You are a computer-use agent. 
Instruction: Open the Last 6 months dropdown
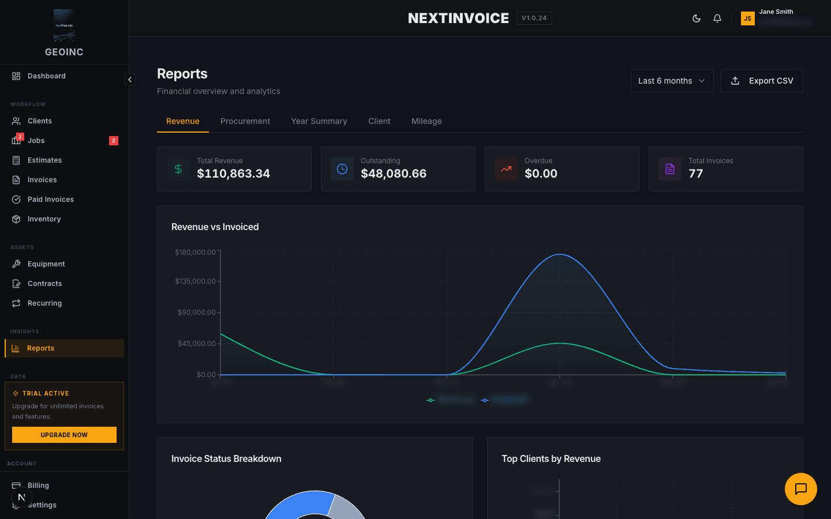(672, 81)
